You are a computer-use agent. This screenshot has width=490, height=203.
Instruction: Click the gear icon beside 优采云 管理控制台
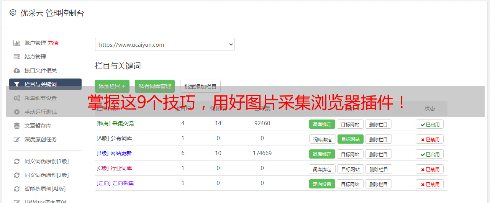tap(13, 13)
